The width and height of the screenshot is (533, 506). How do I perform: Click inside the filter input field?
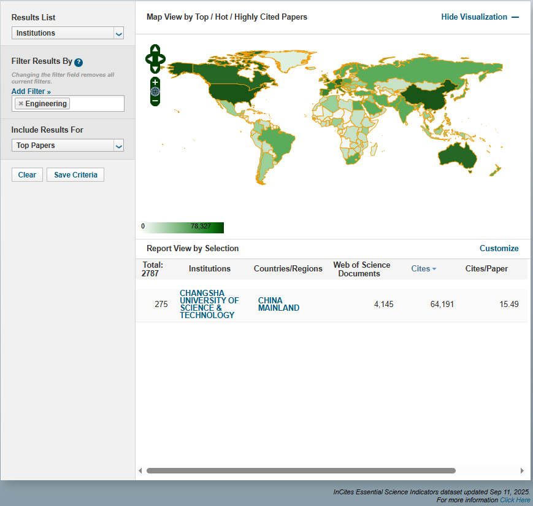point(96,104)
